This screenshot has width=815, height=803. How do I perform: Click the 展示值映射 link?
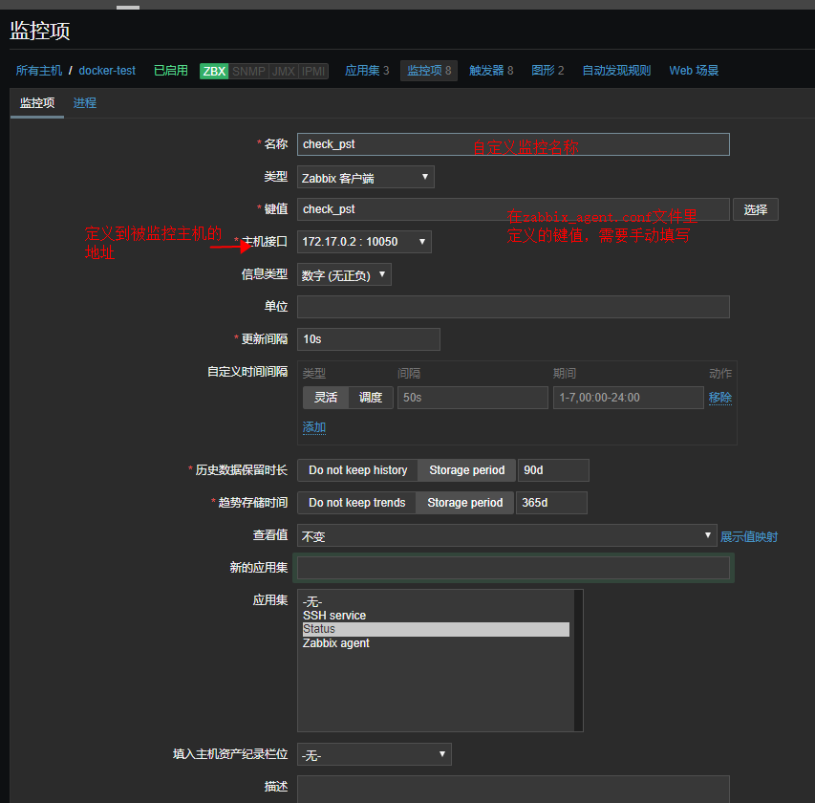point(749,536)
